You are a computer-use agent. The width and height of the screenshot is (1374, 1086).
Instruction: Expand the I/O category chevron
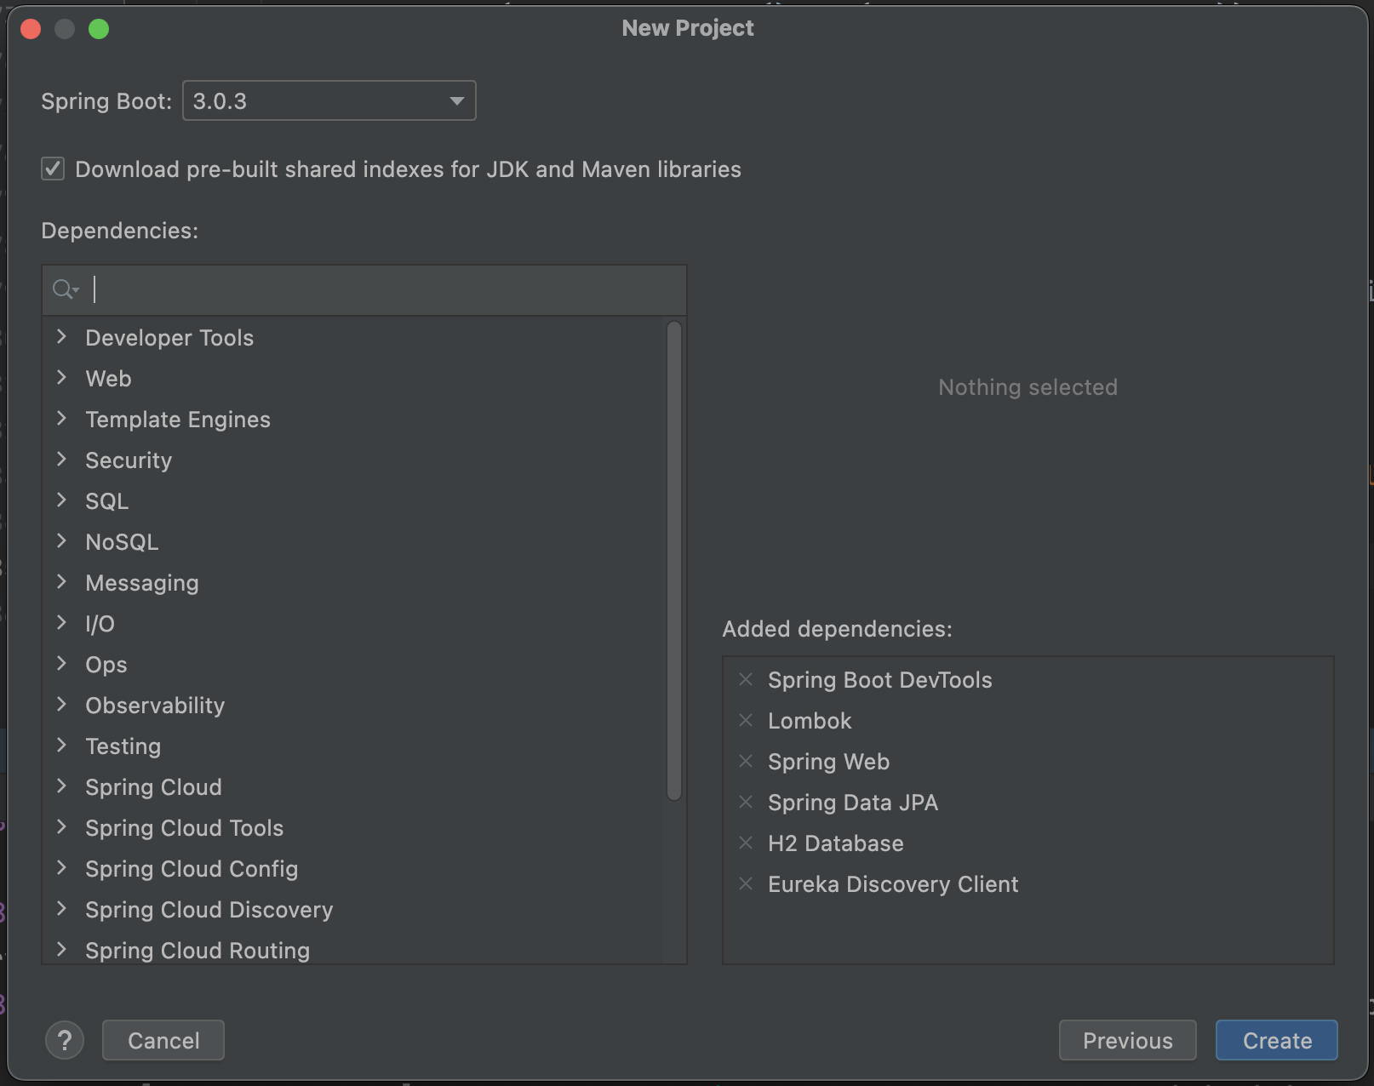pyautogui.click(x=61, y=623)
